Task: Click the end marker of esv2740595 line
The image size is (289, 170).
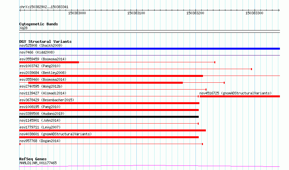Action: pos(206,90)
